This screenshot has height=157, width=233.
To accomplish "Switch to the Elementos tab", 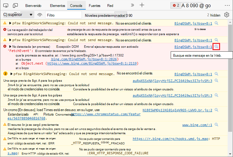I will point(57,6).
